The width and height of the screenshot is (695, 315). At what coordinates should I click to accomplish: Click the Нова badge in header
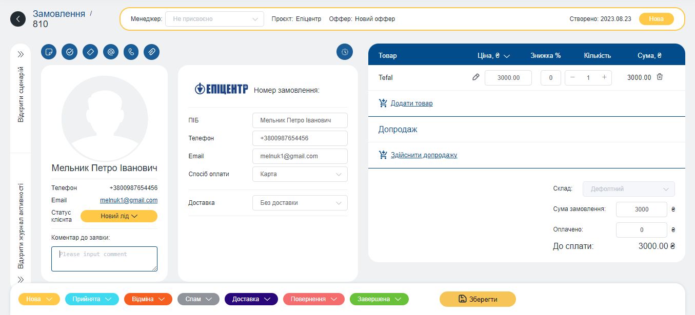point(656,19)
